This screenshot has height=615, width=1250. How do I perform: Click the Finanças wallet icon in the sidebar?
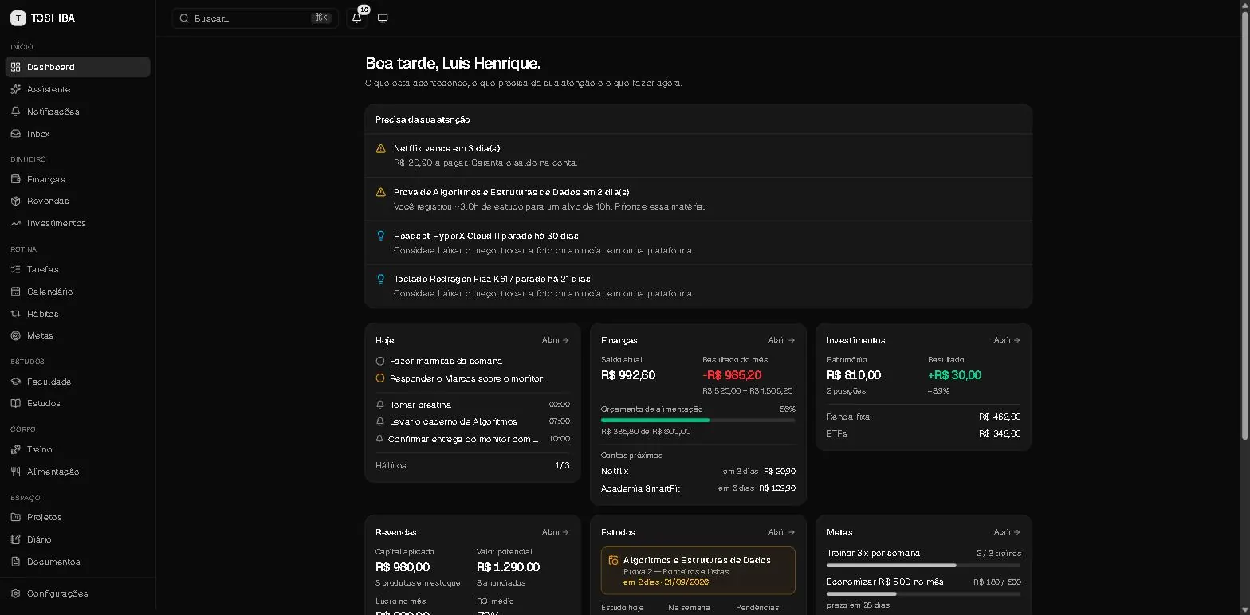(x=16, y=179)
